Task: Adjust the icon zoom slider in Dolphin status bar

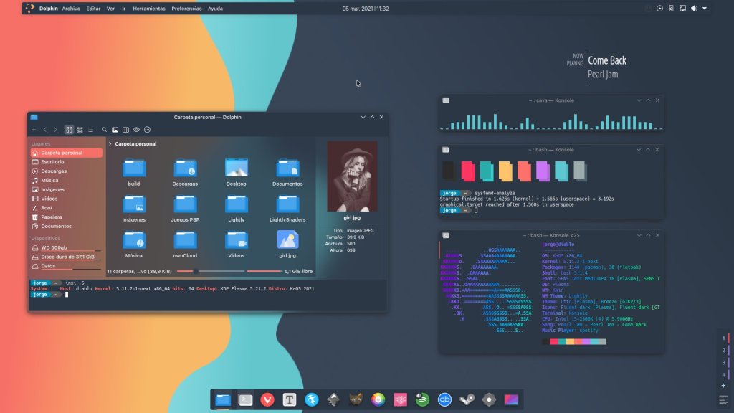Action: (195, 272)
